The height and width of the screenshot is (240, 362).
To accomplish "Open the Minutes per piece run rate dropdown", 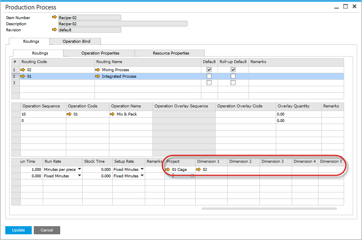I will click(x=79, y=169).
